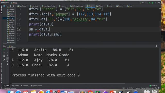Toggle the Project tool window side tab
The image size is (165, 93).
click(x=1, y=9)
